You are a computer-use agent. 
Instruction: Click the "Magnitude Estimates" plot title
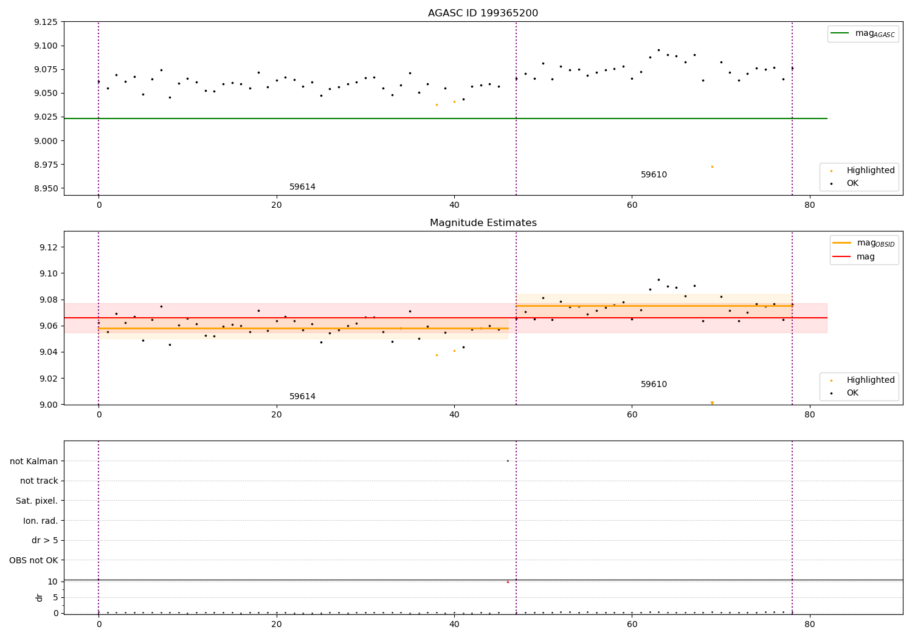pos(483,223)
